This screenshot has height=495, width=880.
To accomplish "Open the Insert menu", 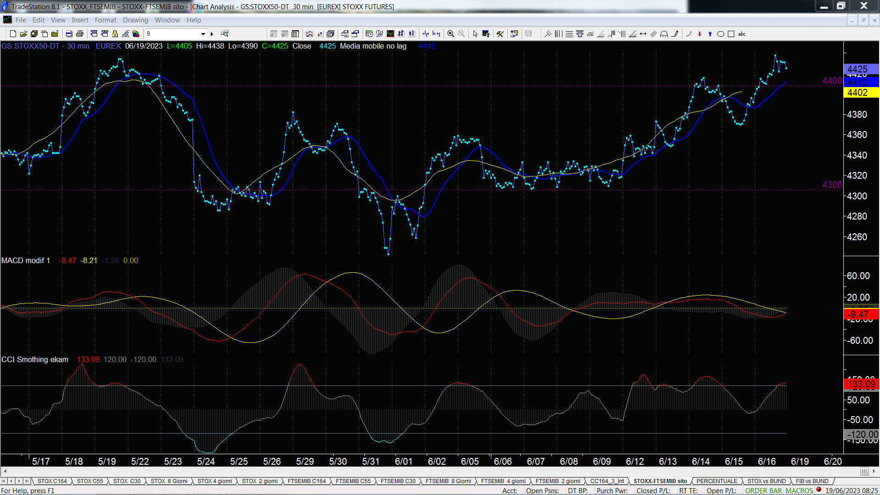I will pos(80,20).
